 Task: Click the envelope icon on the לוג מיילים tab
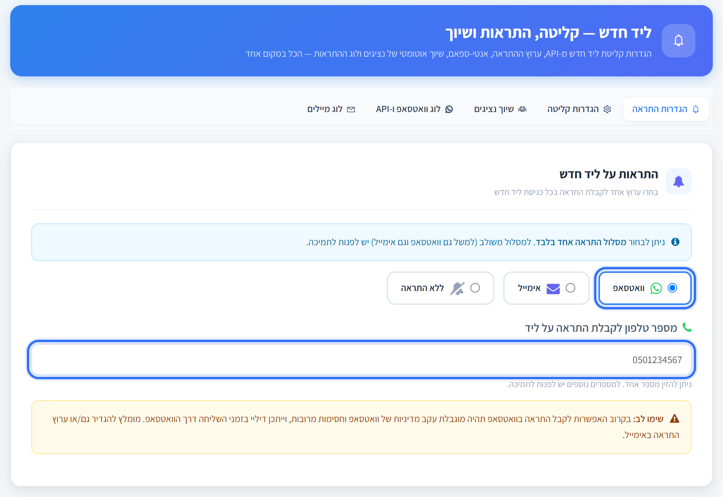point(351,110)
